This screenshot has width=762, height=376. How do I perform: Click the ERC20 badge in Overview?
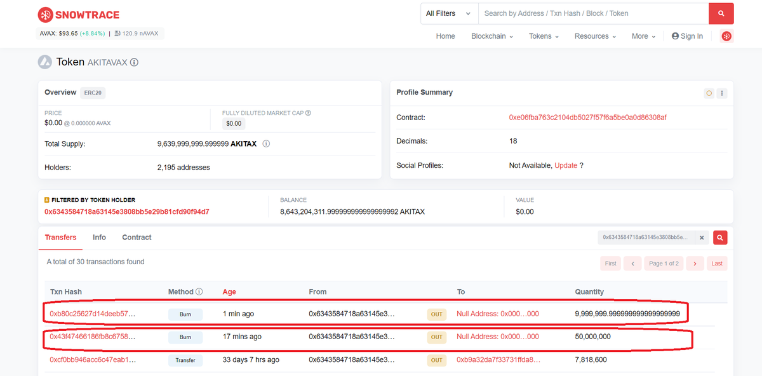93,93
